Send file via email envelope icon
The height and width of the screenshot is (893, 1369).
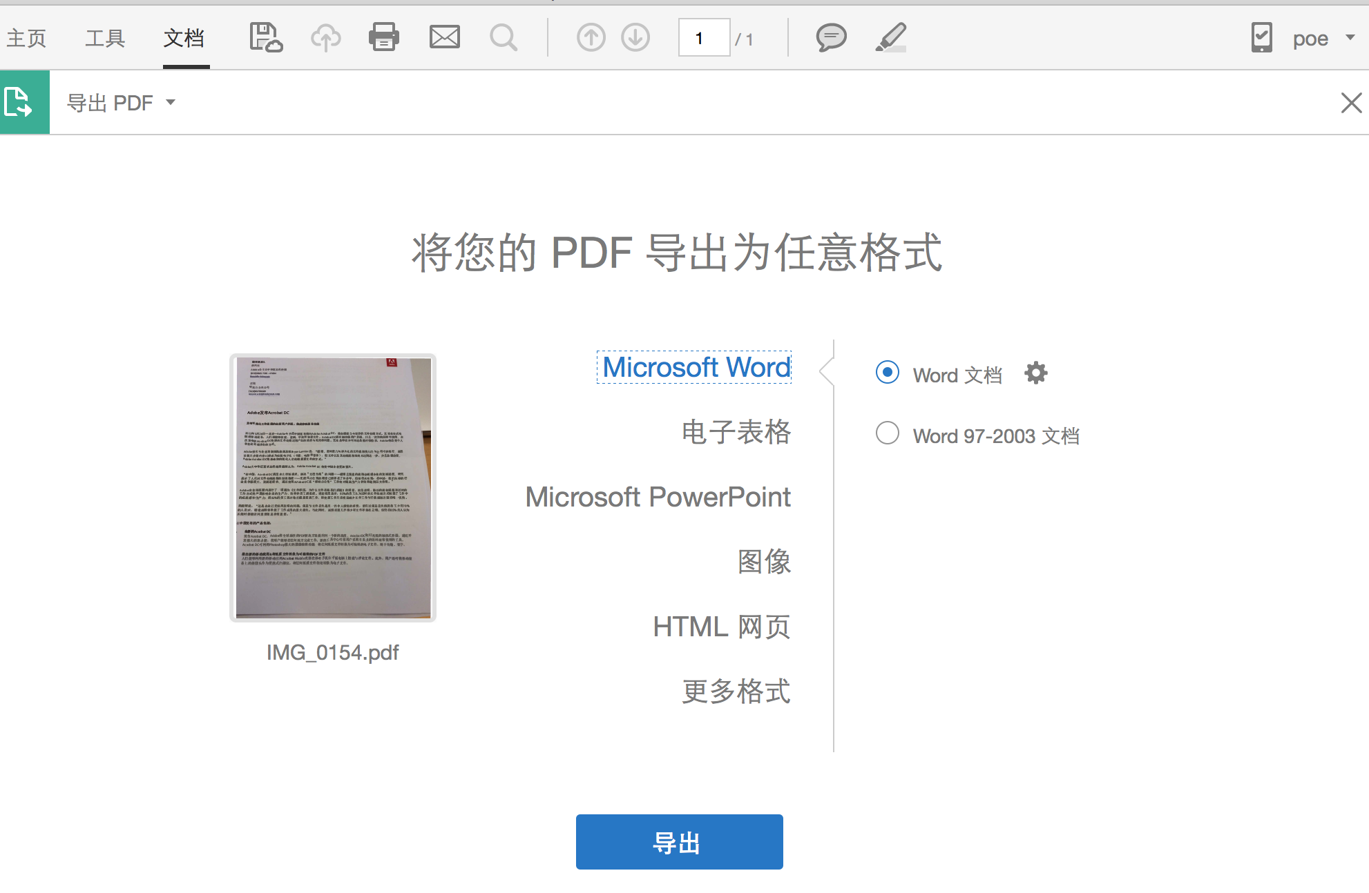(445, 37)
